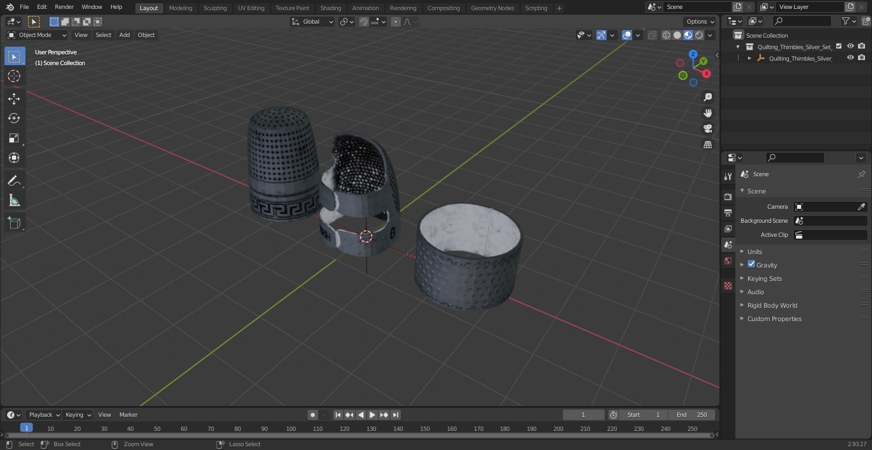The height and width of the screenshot is (450, 872).
Task: Open Global transform orientation dropdown
Action: (x=313, y=22)
